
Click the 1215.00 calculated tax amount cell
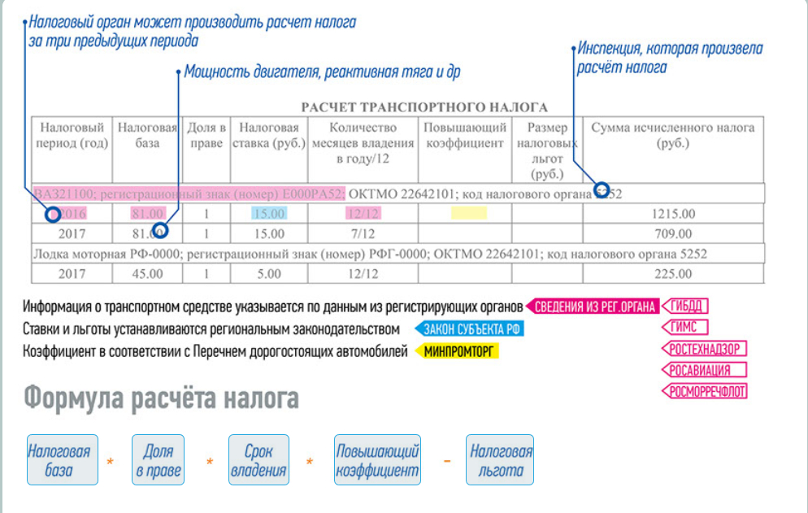[x=673, y=214]
